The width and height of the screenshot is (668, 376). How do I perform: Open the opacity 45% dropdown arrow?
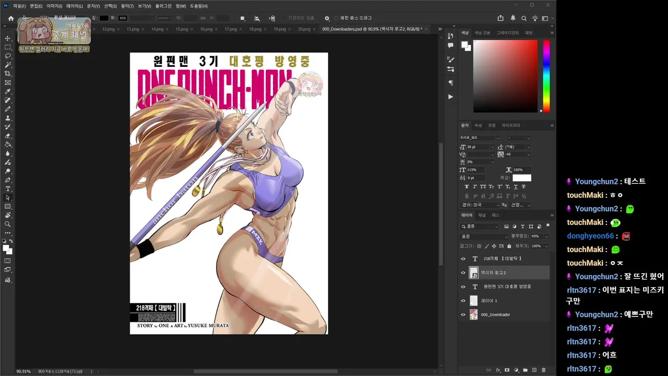(x=546, y=236)
